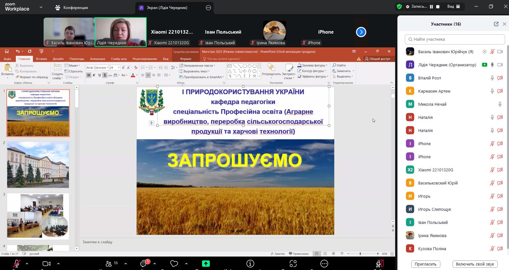Viewport: 509px width, 270px height.
Task: Switch to the Конференция tab
Action: [72, 8]
